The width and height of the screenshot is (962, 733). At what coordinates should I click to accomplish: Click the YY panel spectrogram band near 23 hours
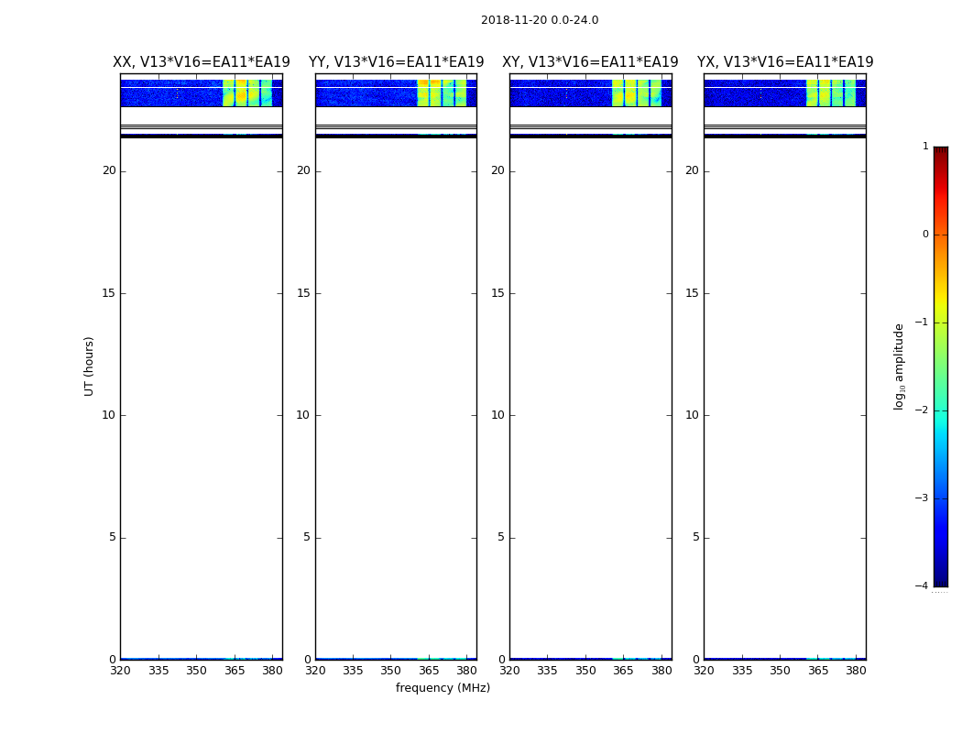(x=397, y=93)
